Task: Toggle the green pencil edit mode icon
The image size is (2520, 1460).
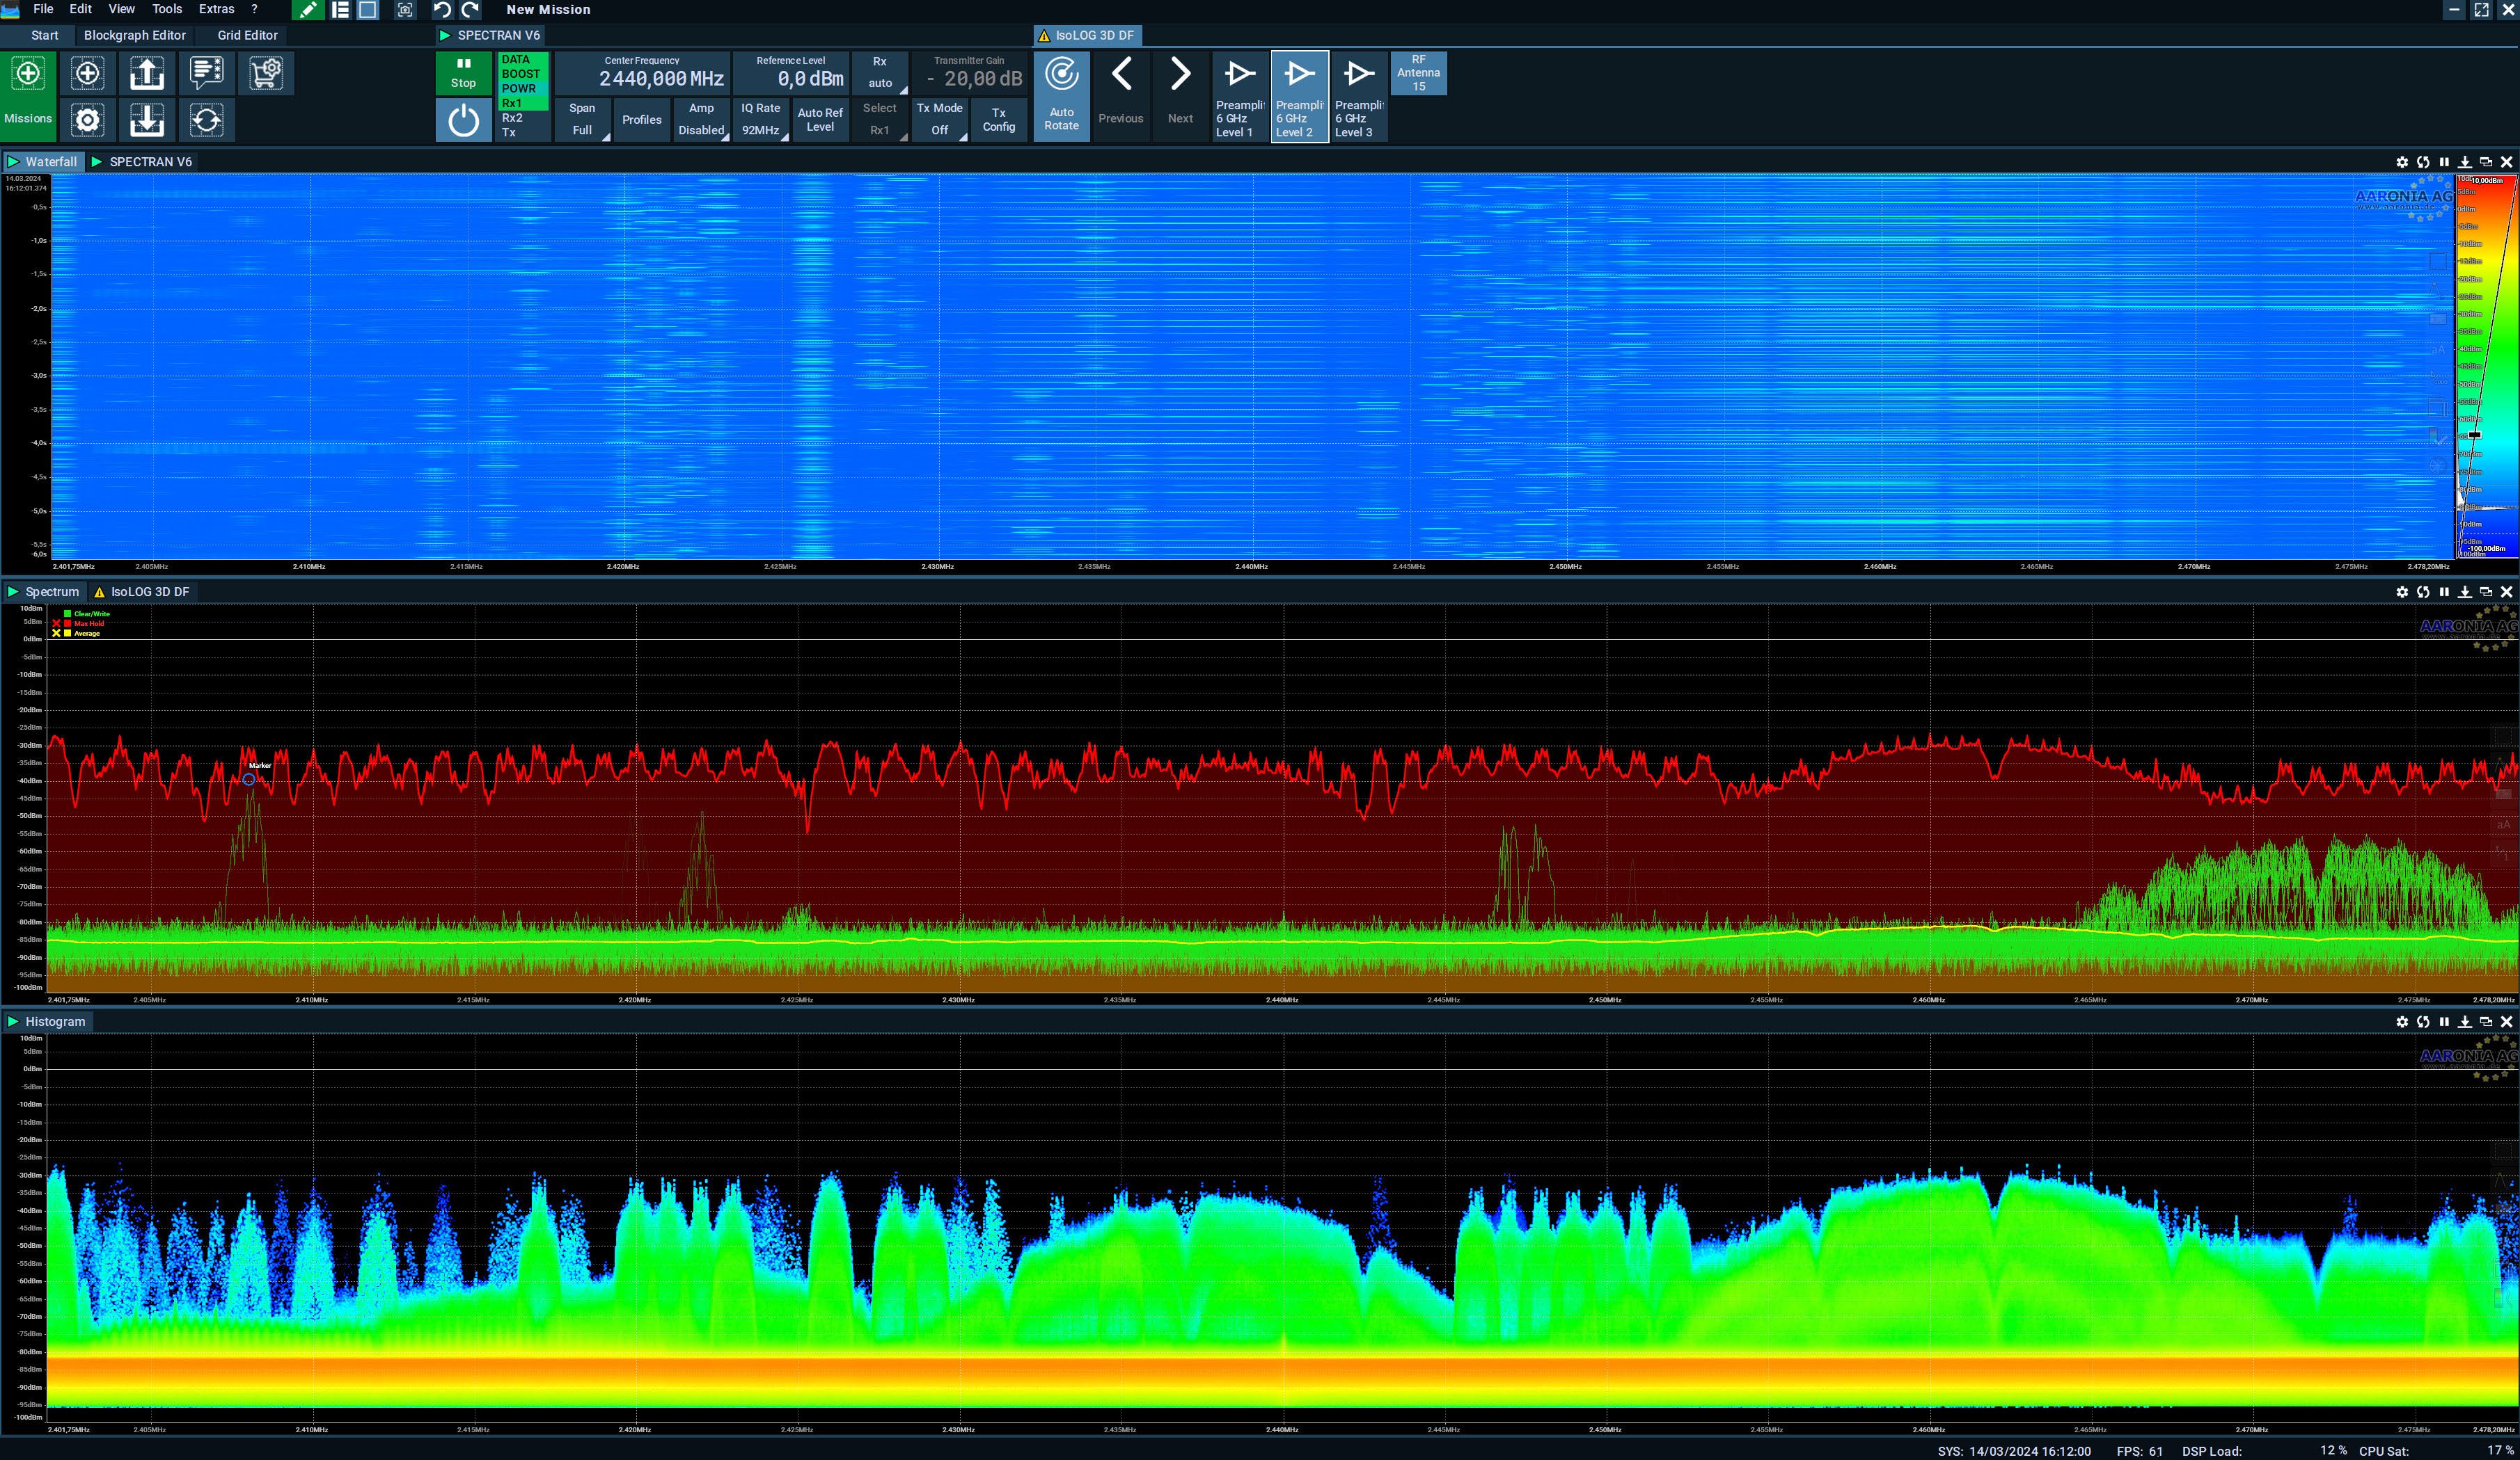Action: click(308, 10)
